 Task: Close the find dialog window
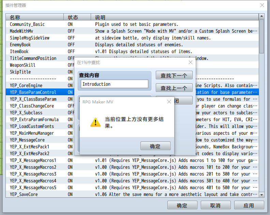191,62
